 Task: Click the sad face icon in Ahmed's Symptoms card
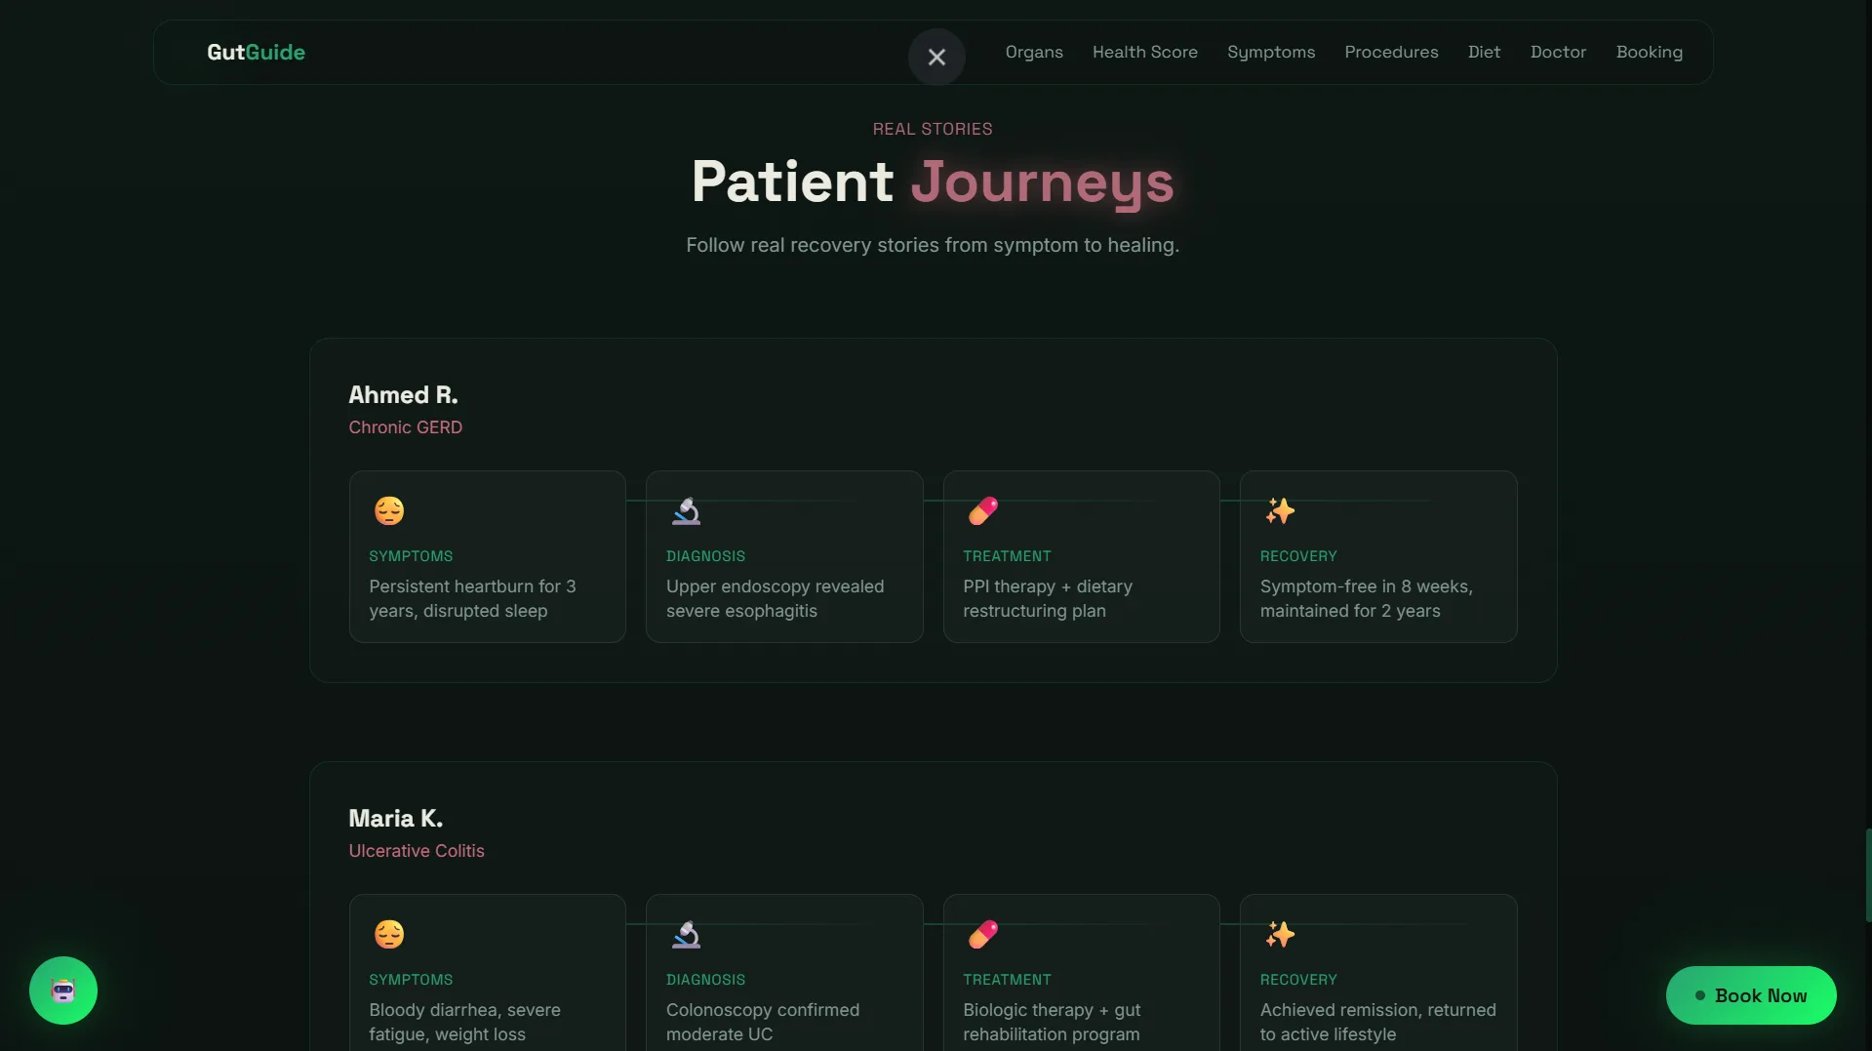[389, 510]
